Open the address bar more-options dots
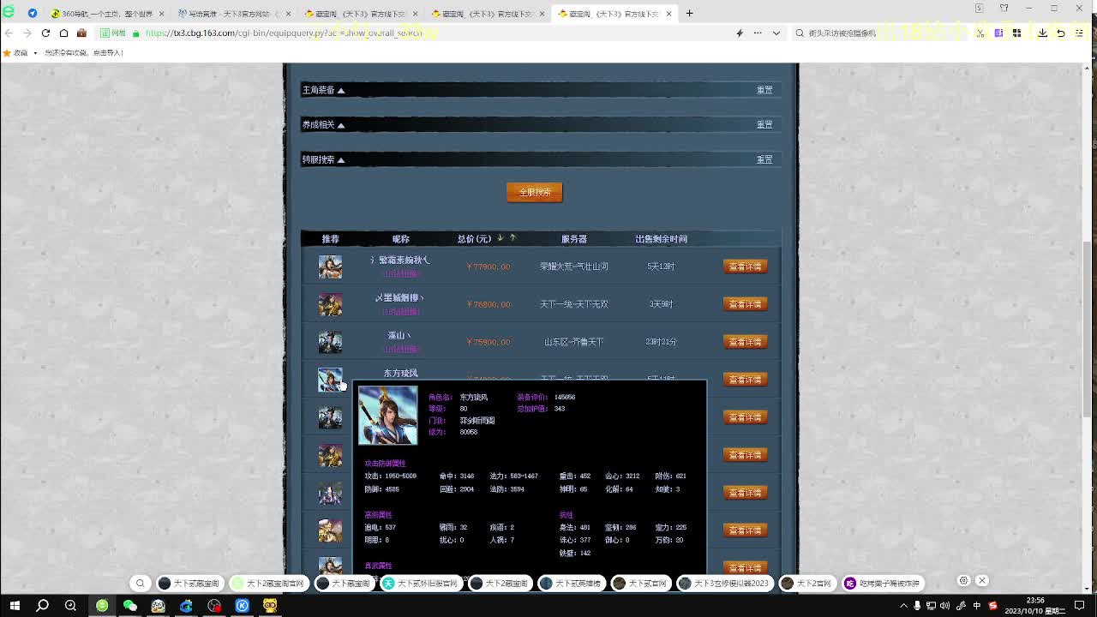The width and height of the screenshot is (1097, 617). 758,33
